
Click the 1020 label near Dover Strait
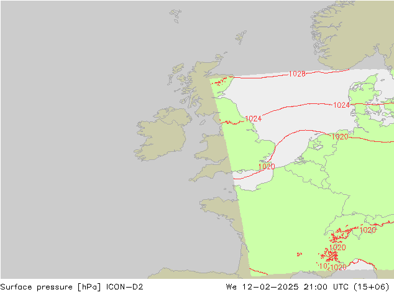pyautogui.click(x=267, y=166)
